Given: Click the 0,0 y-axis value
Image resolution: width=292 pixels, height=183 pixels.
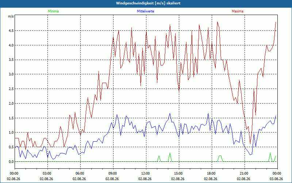Looking at the screenshot, I should click(11, 162).
